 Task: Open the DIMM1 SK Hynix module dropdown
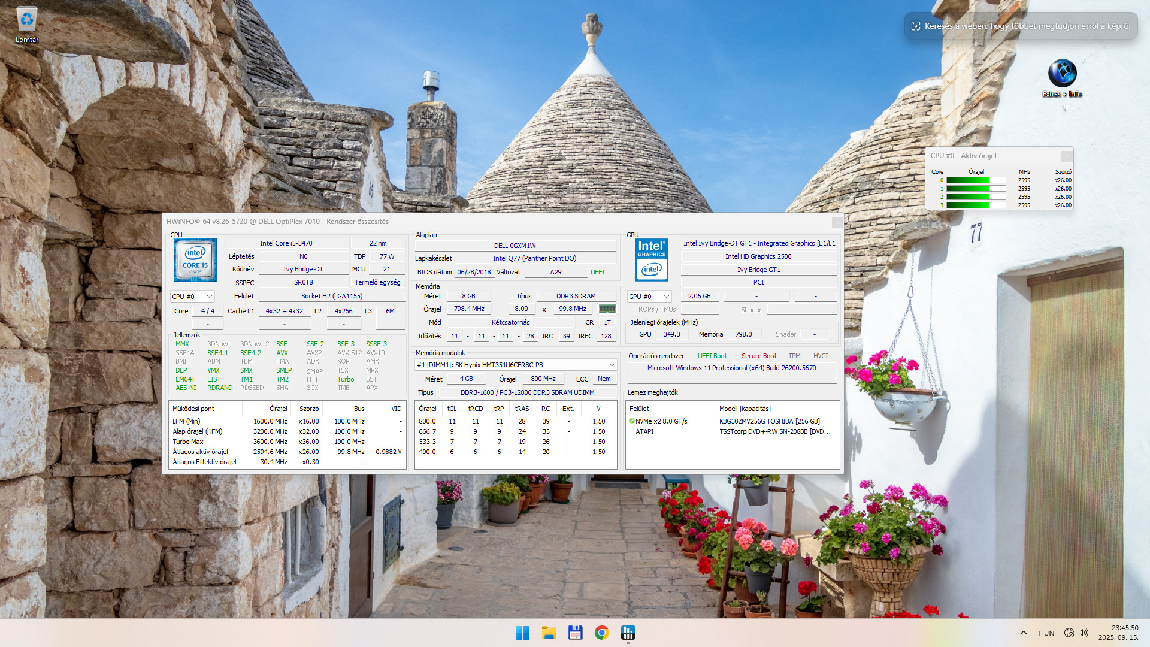[515, 365]
